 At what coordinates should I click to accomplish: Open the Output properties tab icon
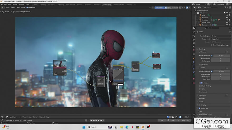pos(194,40)
